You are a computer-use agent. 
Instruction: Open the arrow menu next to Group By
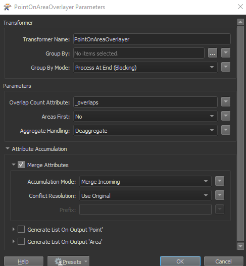(226, 53)
